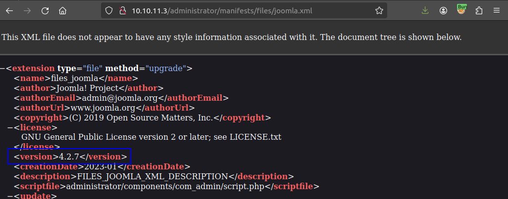Open the hamburger application menu
The image size is (508, 199).
496,10
